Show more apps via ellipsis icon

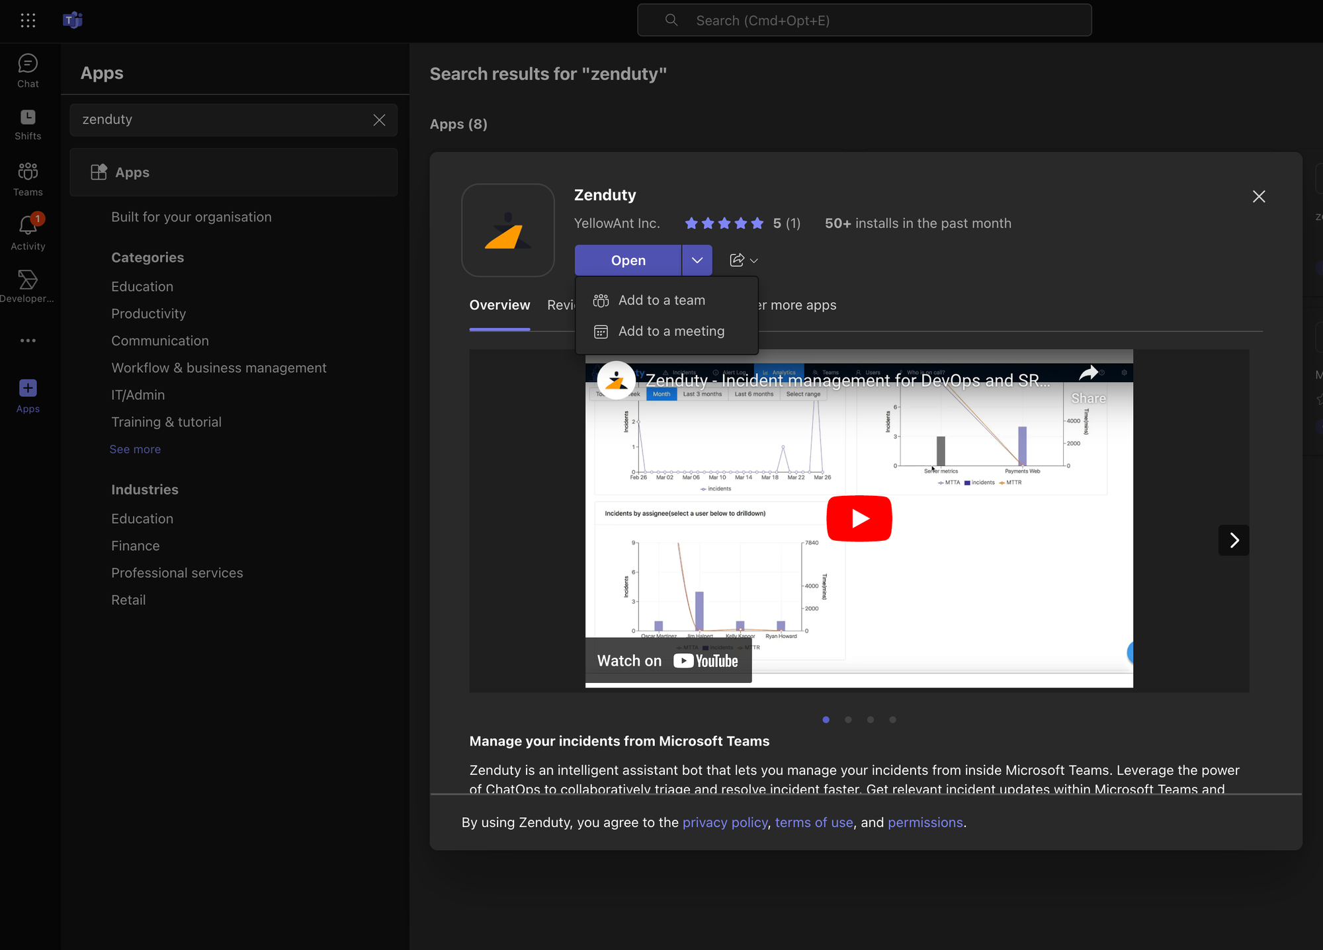tap(28, 340)
